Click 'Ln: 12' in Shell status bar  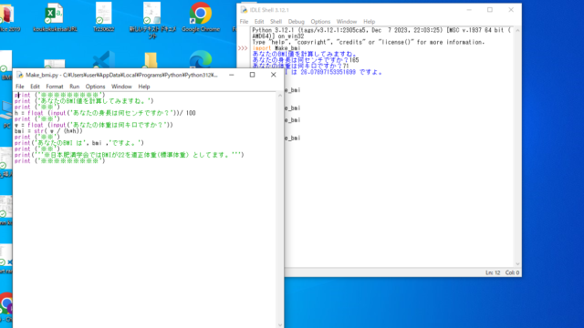(493, 272)
